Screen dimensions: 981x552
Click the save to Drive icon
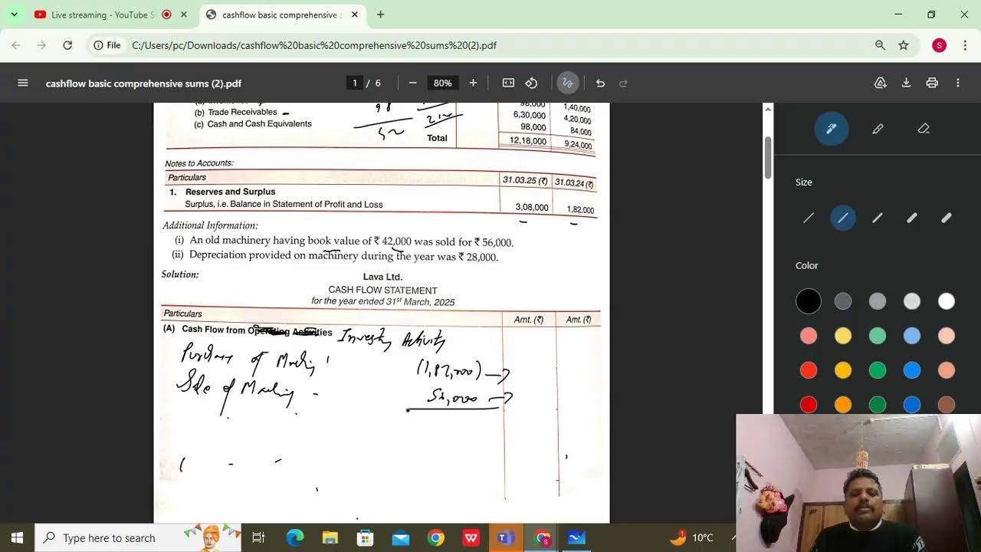(881, 83)
